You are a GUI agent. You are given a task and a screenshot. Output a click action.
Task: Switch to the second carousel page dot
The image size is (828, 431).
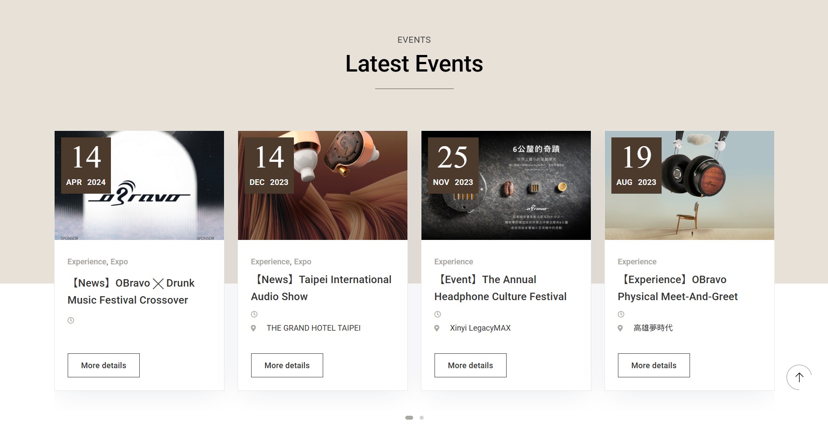pos(421,417)
